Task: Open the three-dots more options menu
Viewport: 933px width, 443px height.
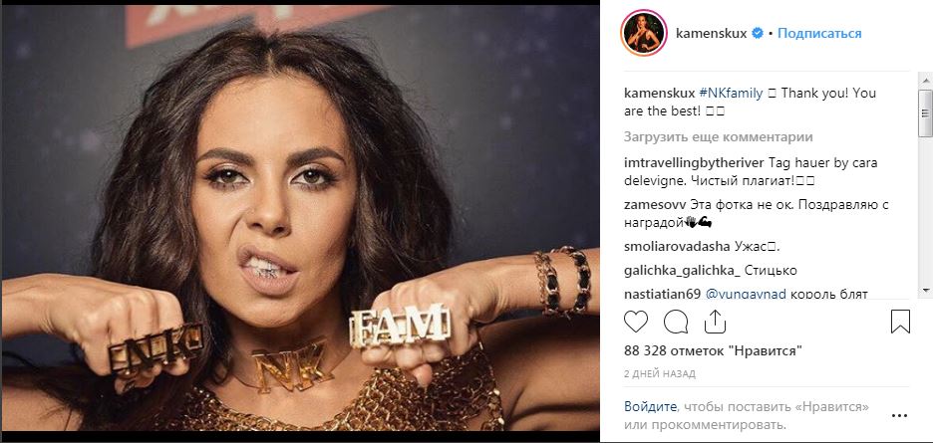Action: coord(899,416)
